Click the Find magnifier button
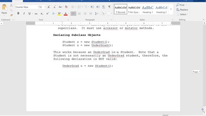Screen dimensions: 206x116 point(180,5)
